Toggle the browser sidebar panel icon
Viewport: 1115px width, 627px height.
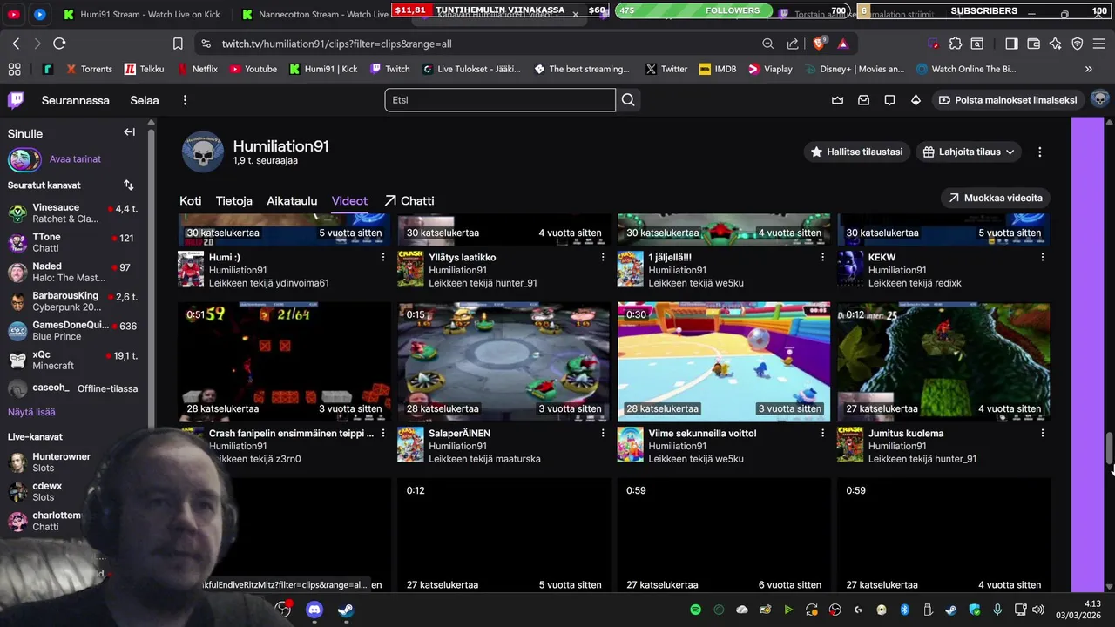1011,44
